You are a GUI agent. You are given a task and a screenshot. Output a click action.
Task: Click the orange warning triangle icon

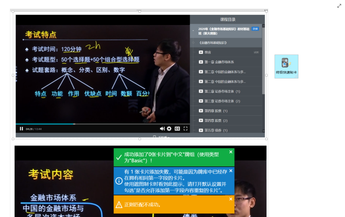(119, 205)
